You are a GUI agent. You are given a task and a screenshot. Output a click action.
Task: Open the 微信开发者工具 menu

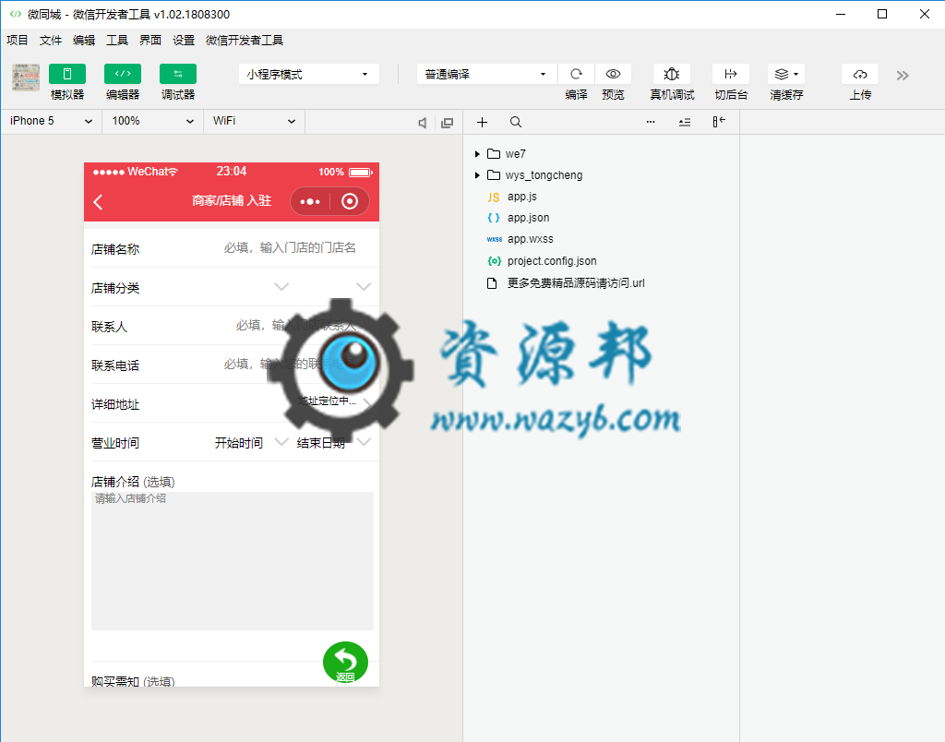(x=244, y=41)
